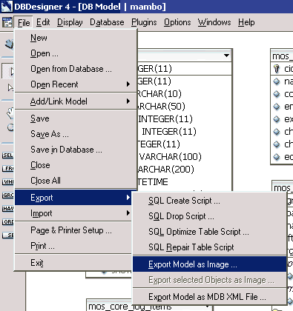Click the GRO (GROUP) query tool icon
The image size is (293, 311).
[x=7, y=195]
